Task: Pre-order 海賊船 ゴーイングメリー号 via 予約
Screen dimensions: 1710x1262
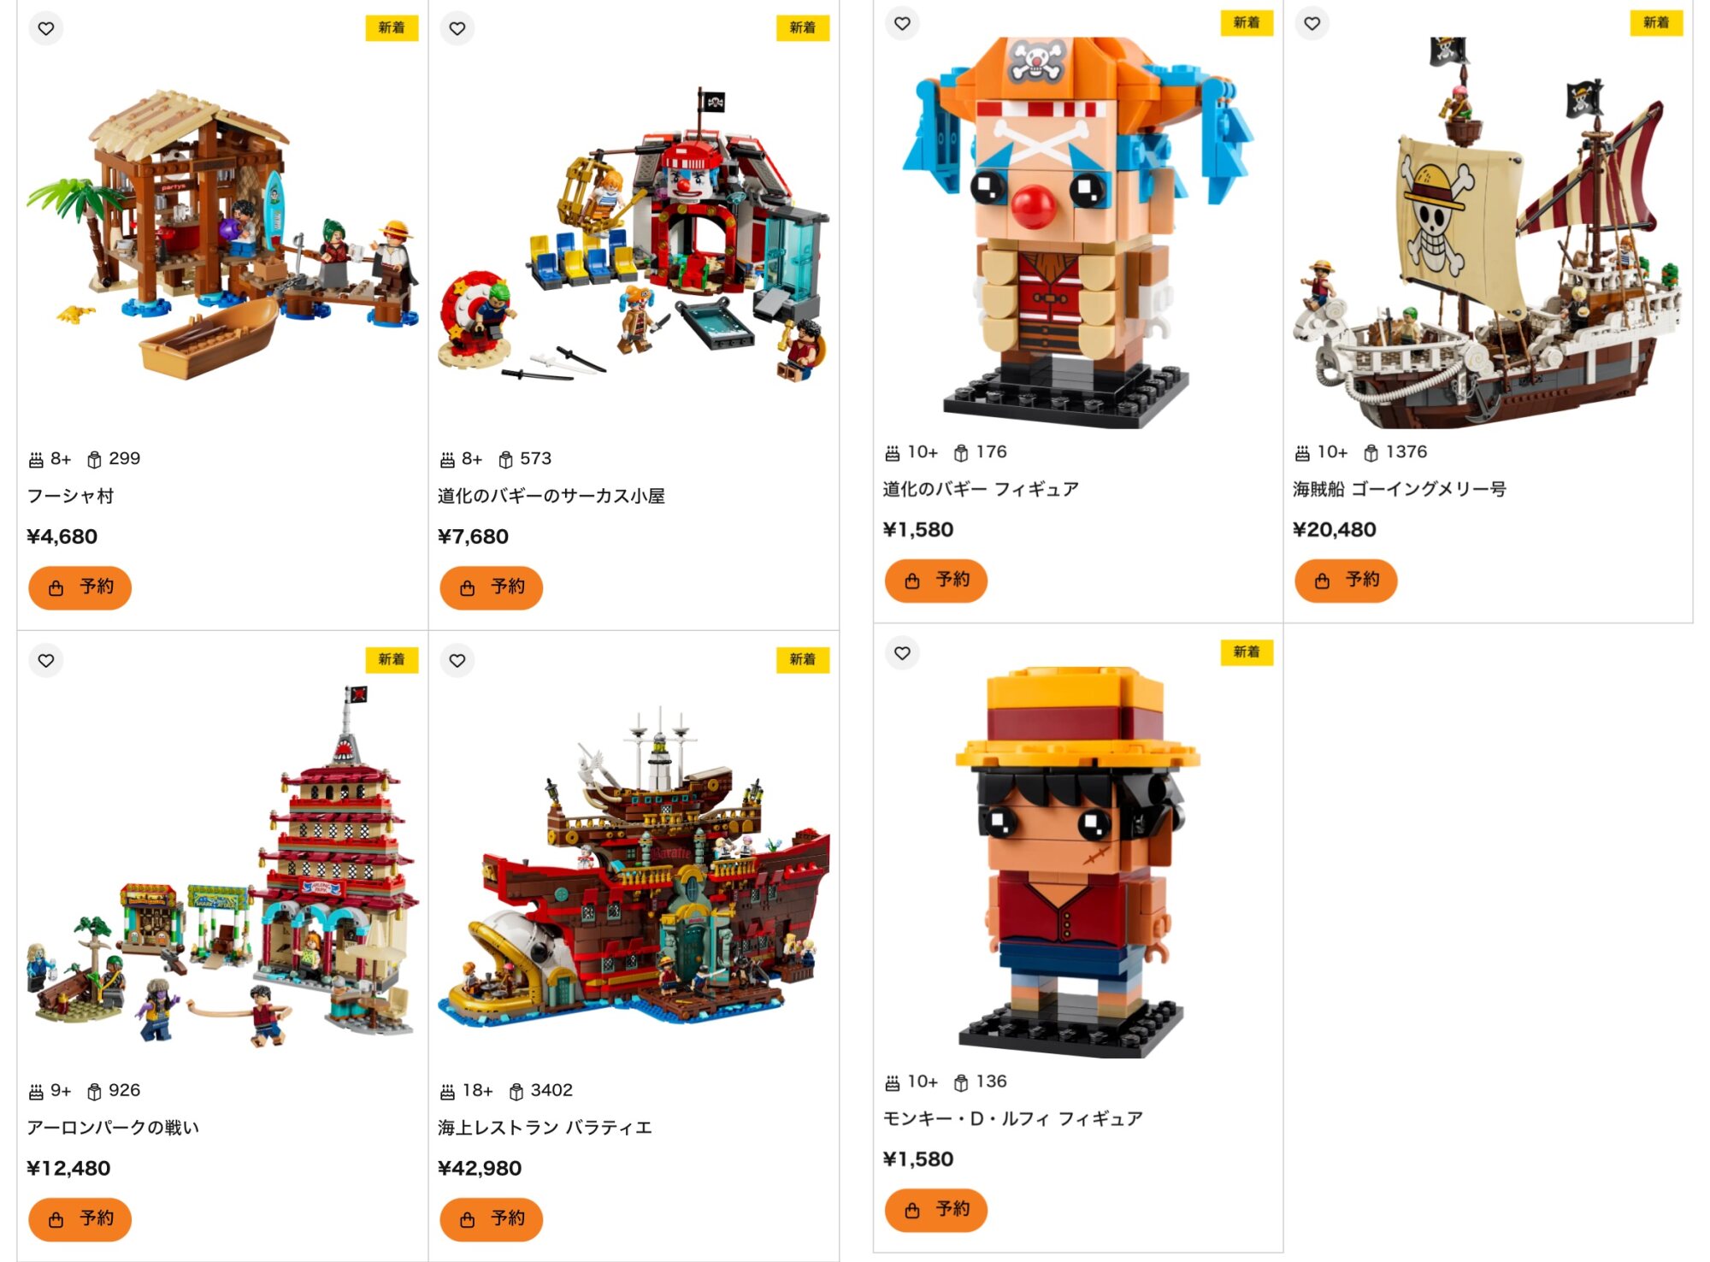Action: (1345, 581)
